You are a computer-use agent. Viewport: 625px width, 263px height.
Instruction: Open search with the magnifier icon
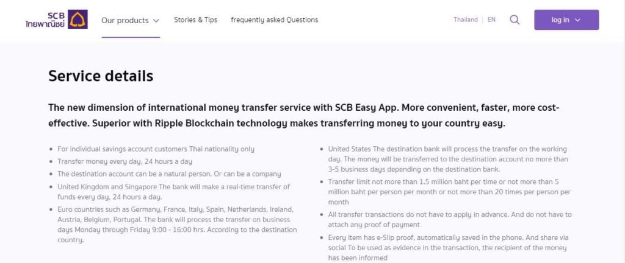point(515,19)
